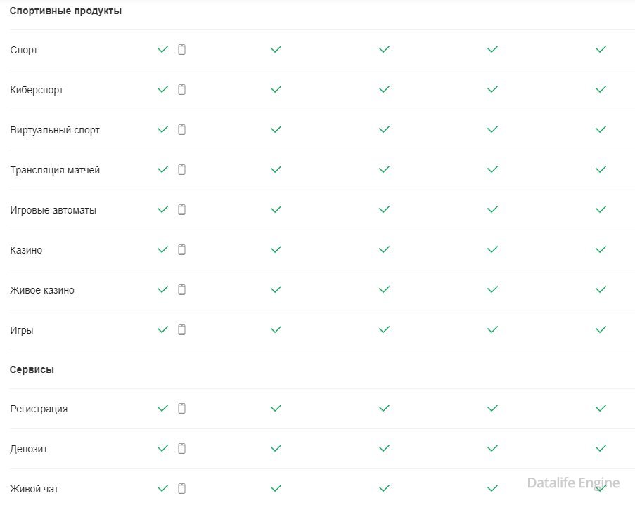The width and height of the screenshot is (635, 505).
Task: Click the mobile phone icon in Казино row
Action: [181, 250]
